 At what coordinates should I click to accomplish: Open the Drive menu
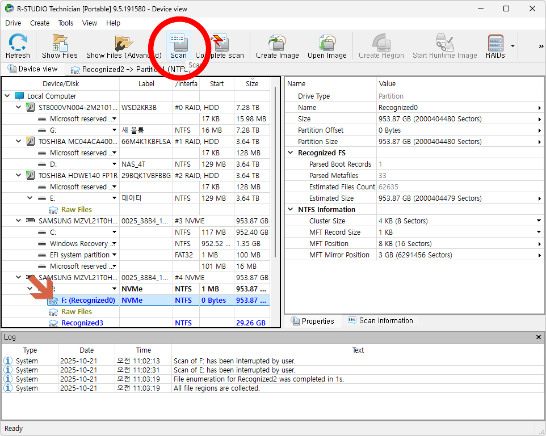[13, 23]
